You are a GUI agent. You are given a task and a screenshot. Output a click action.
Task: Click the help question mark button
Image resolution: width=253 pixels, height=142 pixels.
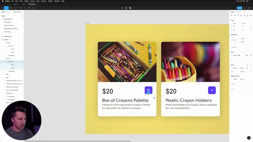click(x=249, y=138)
